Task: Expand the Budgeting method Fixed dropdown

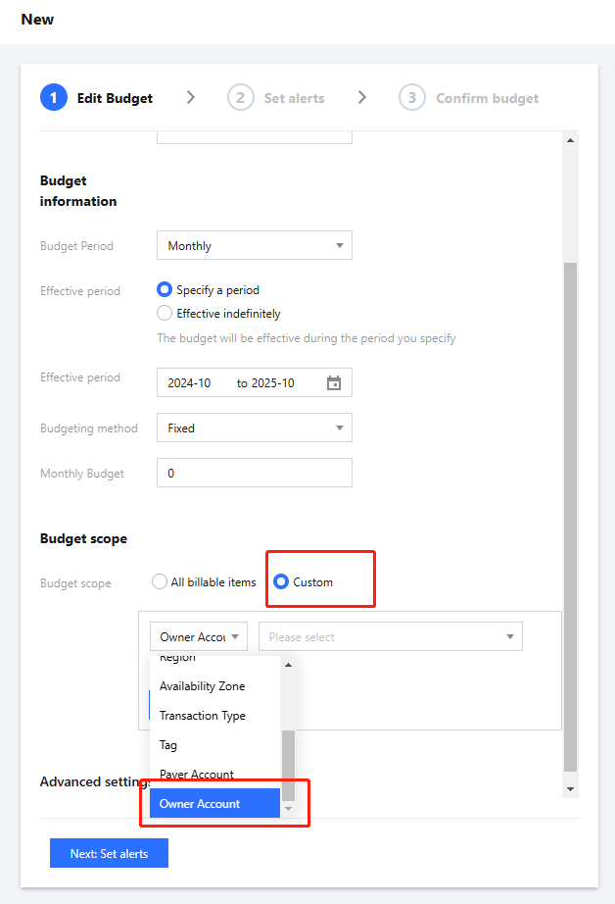Action: pyautogui.click(x=254, y=428)
